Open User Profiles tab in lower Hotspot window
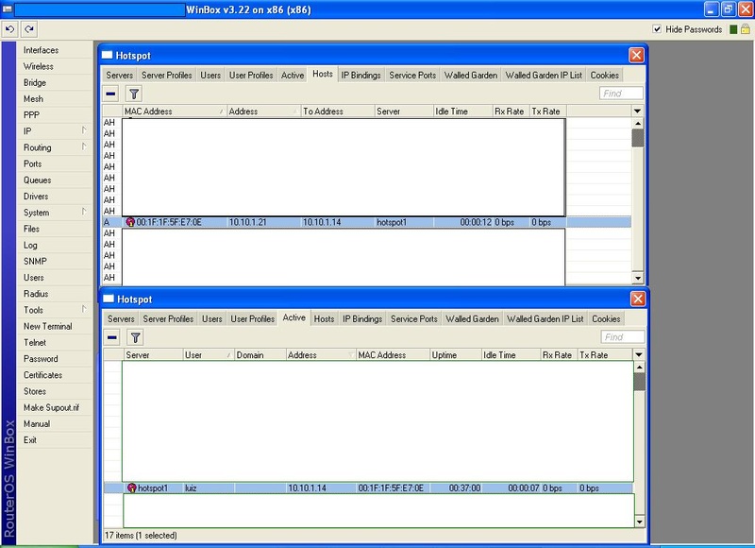 pos(252,318)
